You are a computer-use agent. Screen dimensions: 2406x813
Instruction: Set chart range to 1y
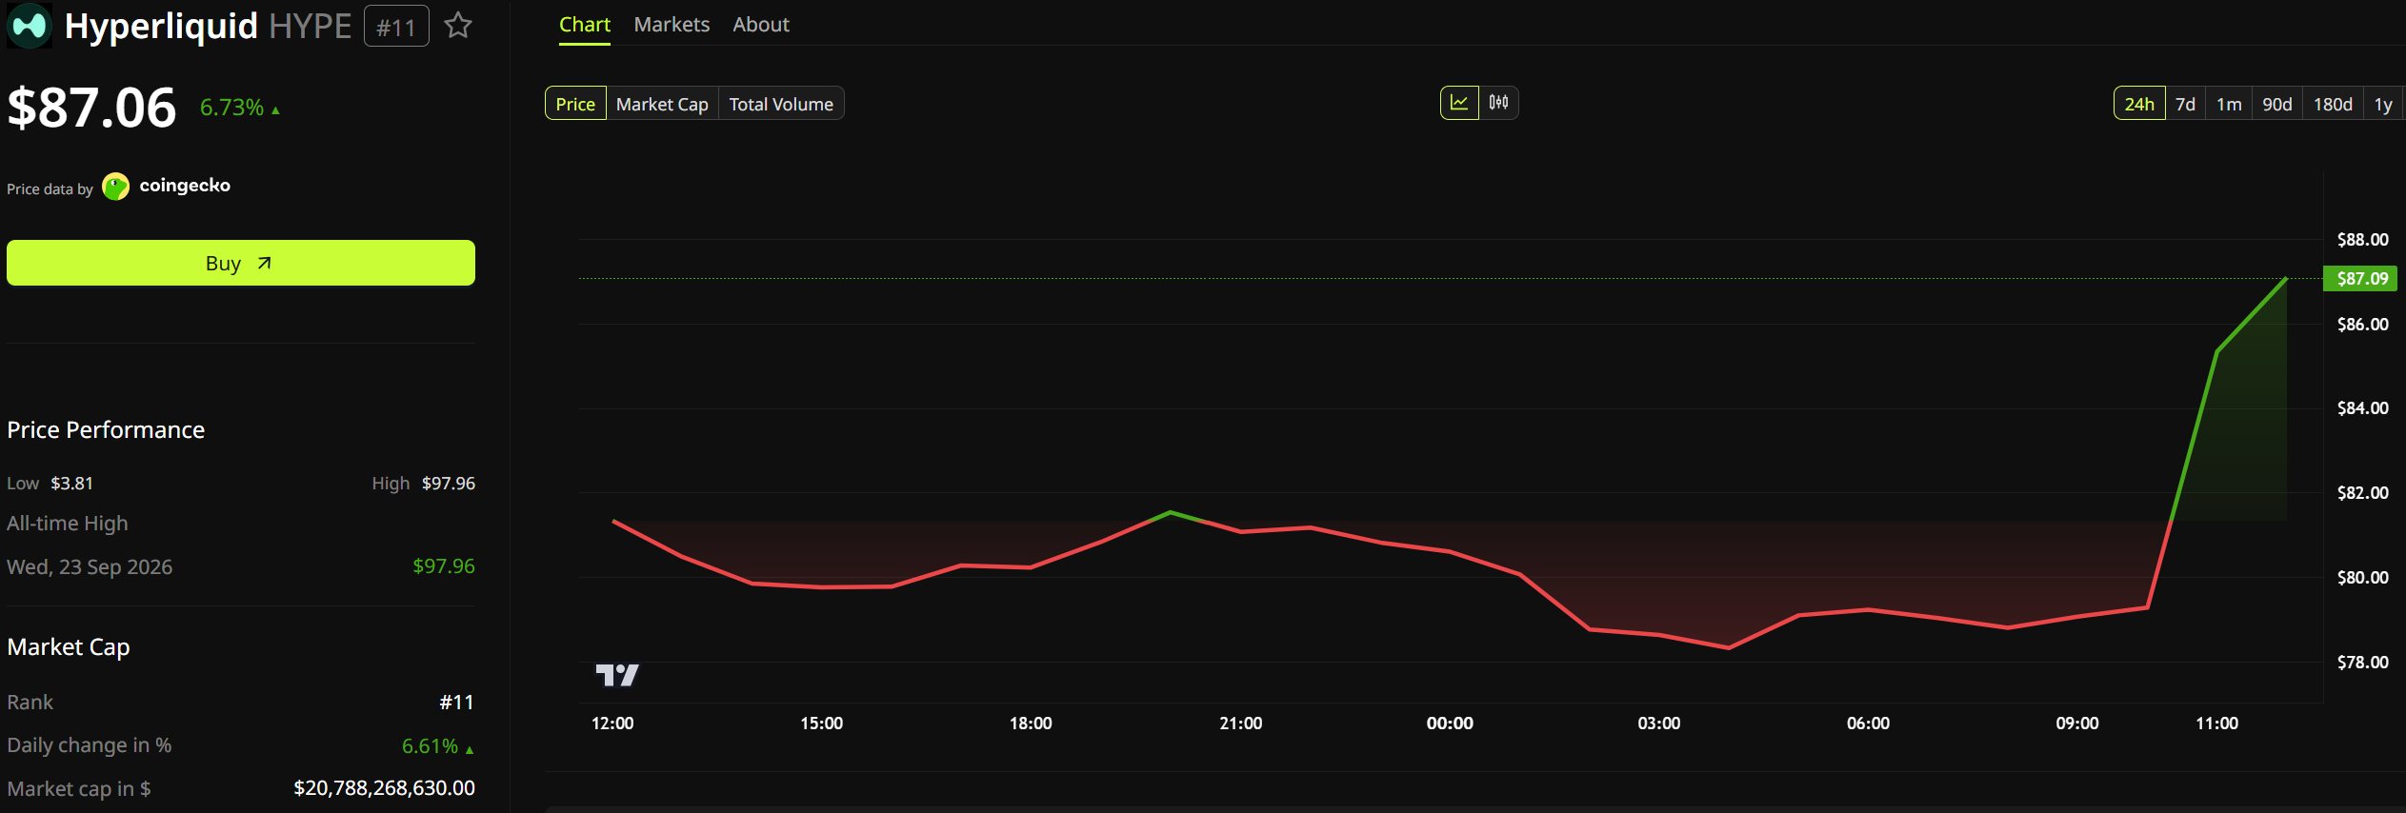[x=2383, y=104]
